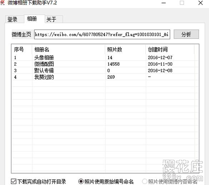Click the Weibo app icon in title bar

[3, 2]
